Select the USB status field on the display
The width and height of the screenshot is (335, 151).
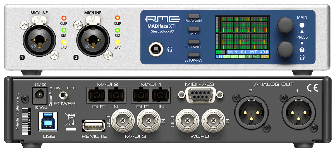(x=219, y=56)
